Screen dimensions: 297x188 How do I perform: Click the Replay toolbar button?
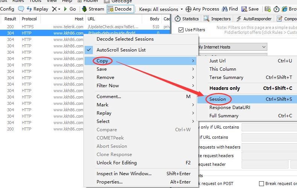point(37,9)
